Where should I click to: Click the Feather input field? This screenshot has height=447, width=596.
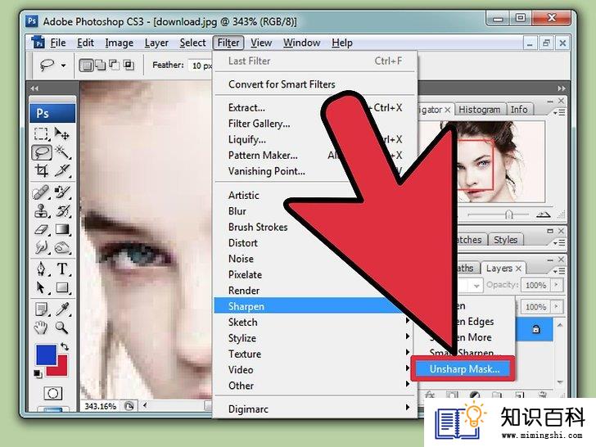tap(201, 65)
